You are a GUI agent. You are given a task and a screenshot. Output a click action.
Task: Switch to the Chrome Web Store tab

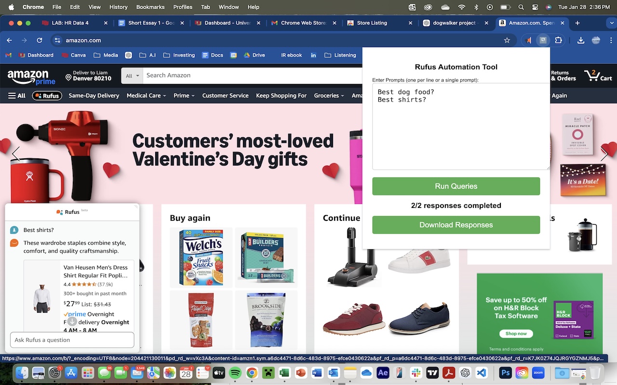304,23
